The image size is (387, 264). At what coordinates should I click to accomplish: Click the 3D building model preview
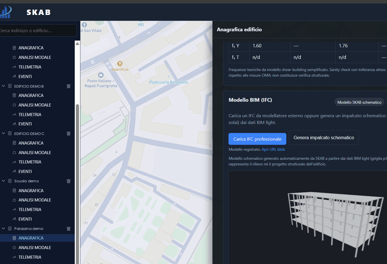click(x=335, y=224)
